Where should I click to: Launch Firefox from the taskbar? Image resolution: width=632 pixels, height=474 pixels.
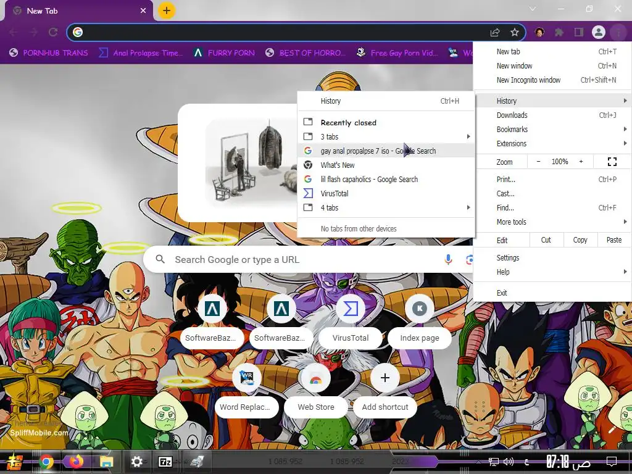[76, 462]
